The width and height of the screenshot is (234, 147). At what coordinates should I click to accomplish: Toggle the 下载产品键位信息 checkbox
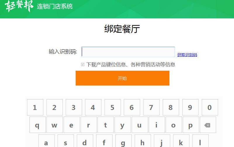click(x=83, y=65)
